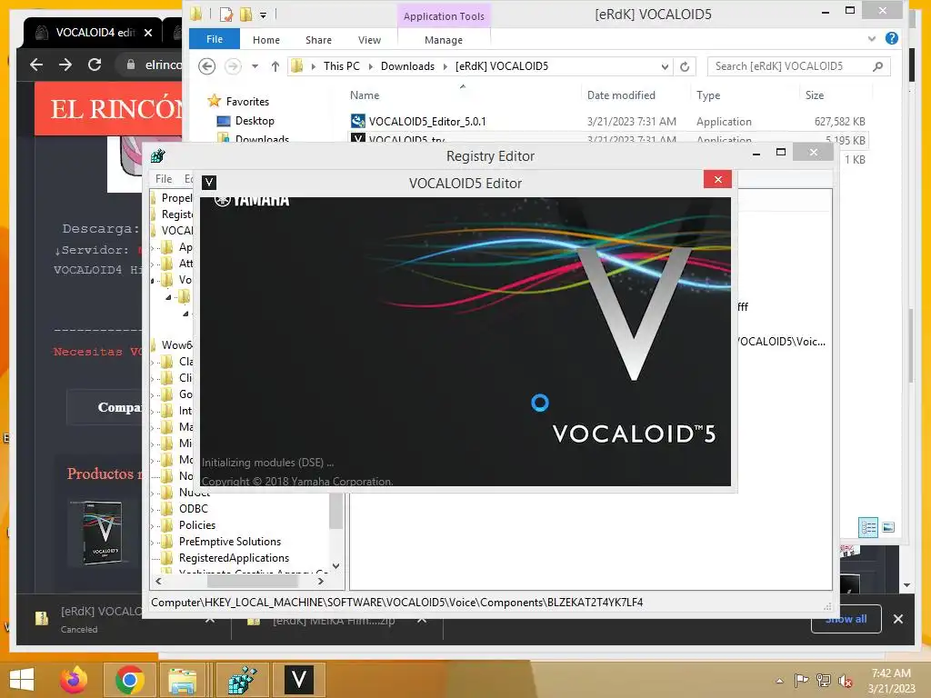This screenshot has width=931, height=698.
Task: Click the Chrome back button
Action: click(36, 65)
